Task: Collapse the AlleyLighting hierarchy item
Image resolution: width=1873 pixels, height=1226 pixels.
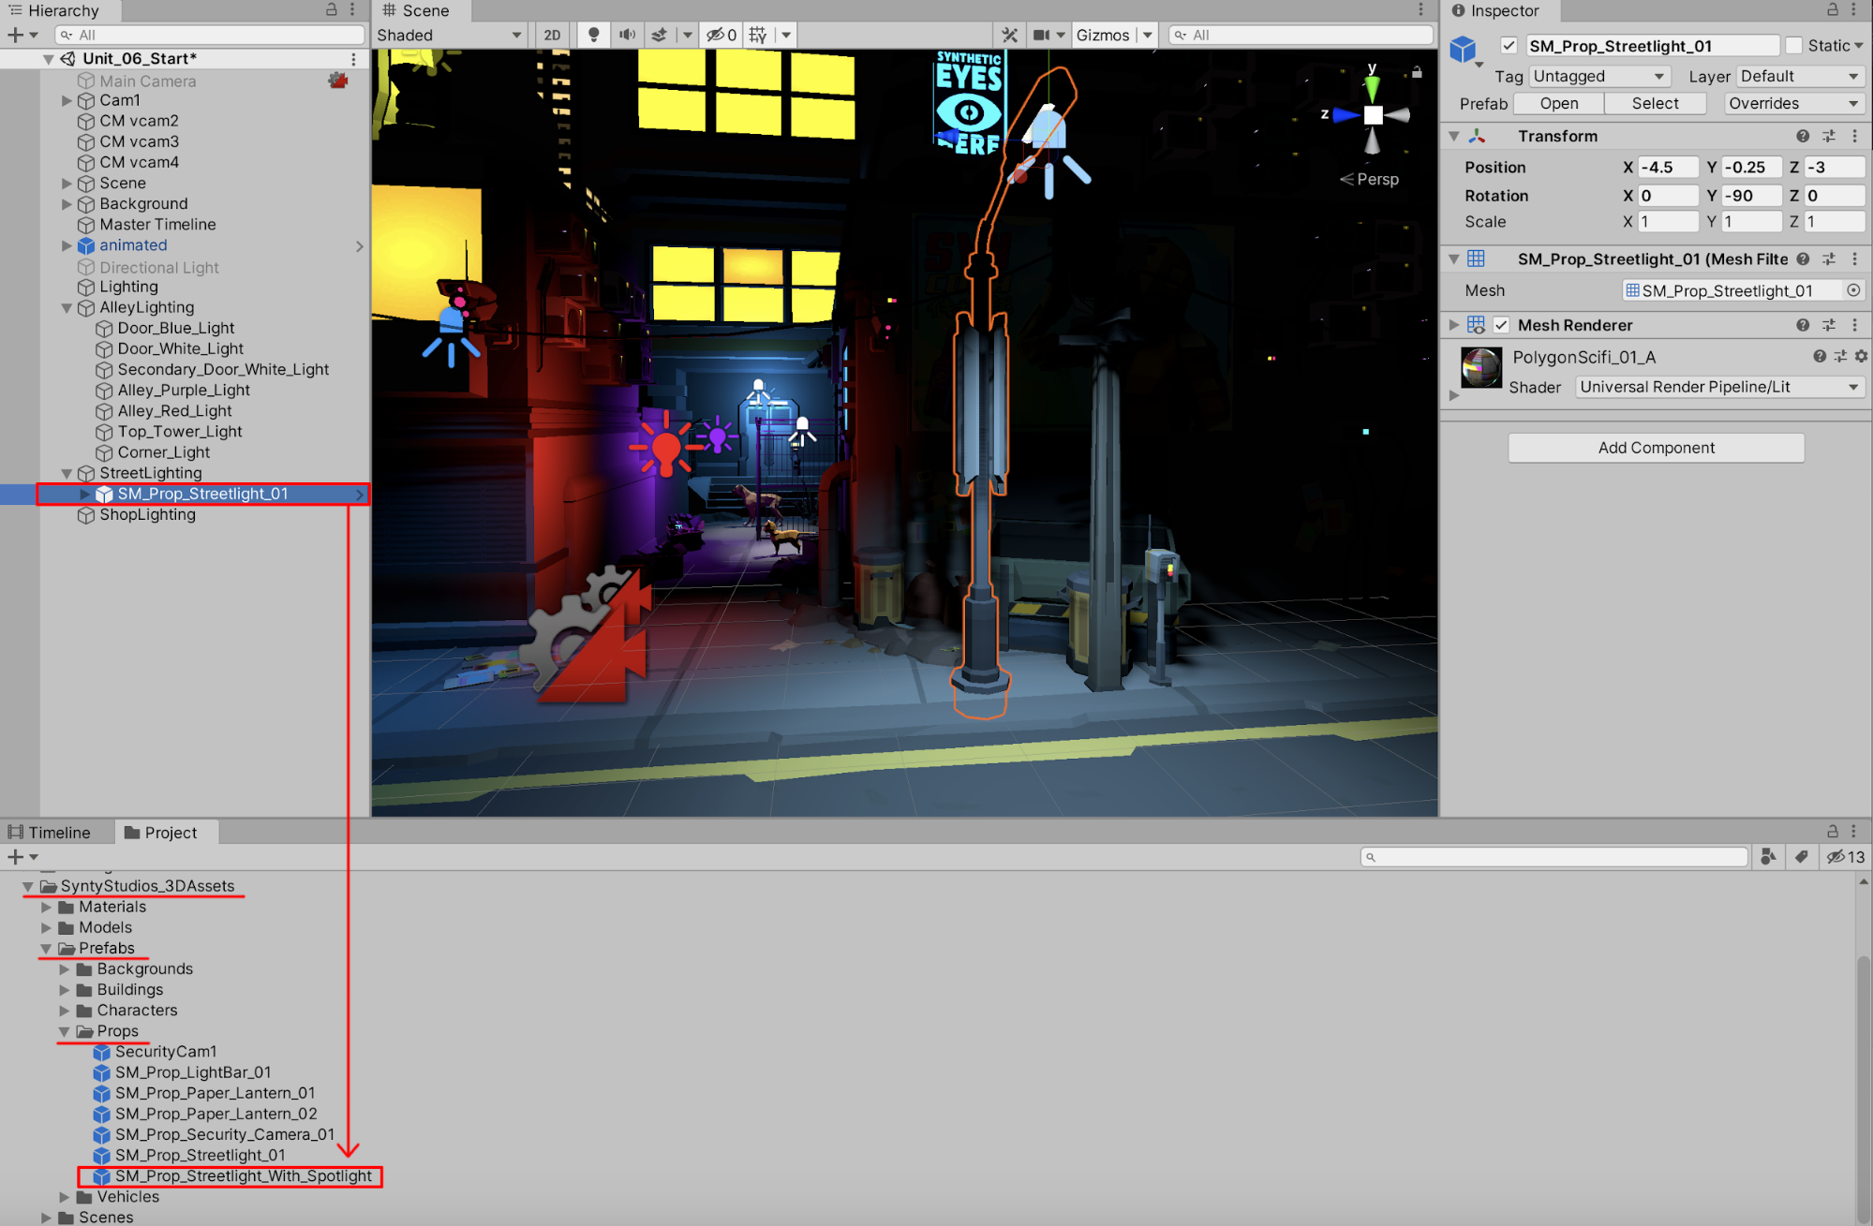Action: tap(67, 307)
